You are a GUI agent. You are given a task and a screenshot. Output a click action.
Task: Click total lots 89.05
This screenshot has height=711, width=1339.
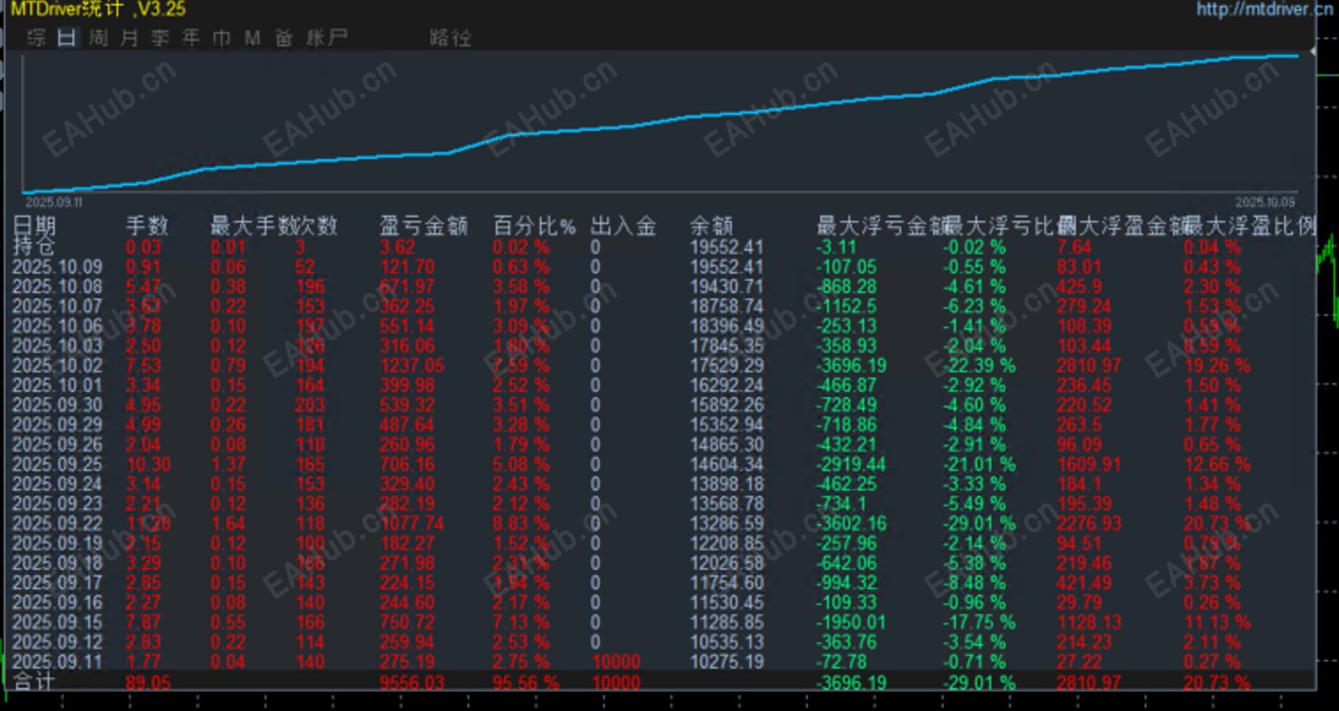(x=149, y=682)
